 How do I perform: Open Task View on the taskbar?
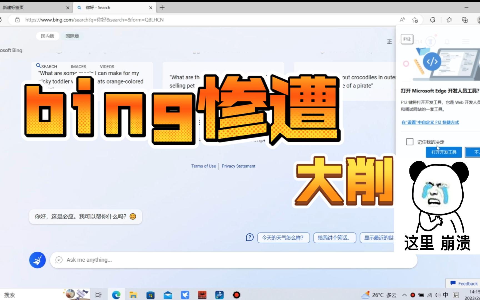pyautogui.click(x=98, y=295)
